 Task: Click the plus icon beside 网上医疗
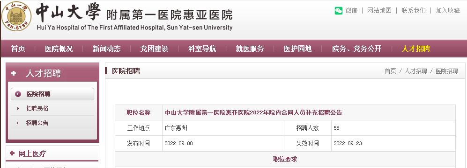click(12, 154)
